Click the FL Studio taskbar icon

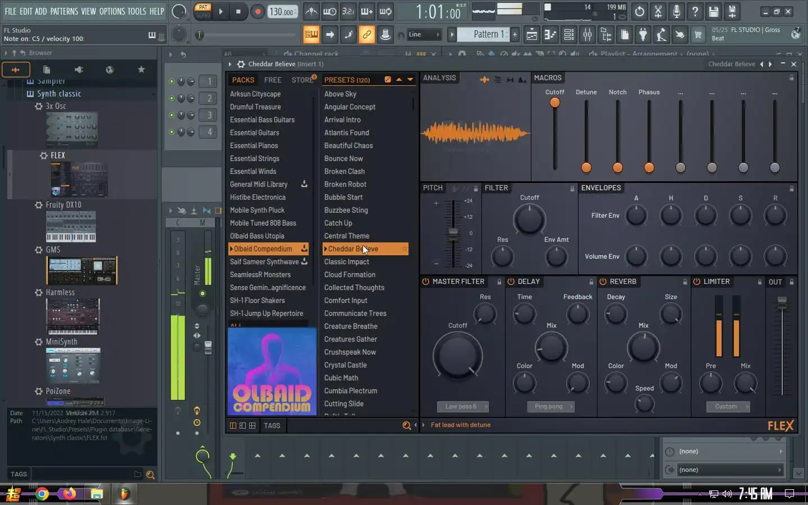tap(125, 494)
